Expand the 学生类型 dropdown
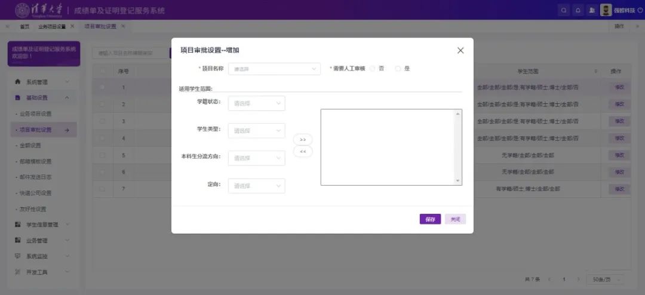 [256, 131]
